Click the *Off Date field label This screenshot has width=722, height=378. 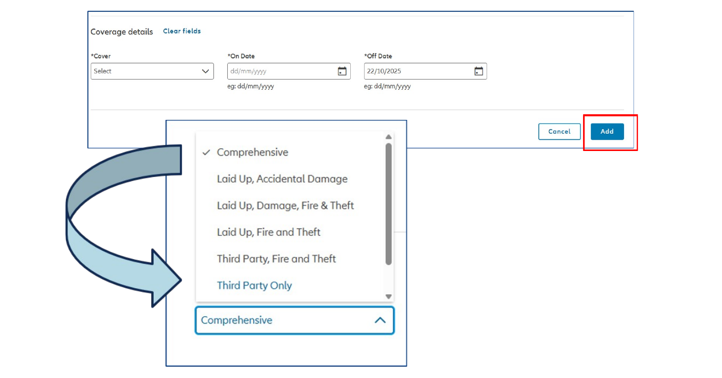[378, 56]
